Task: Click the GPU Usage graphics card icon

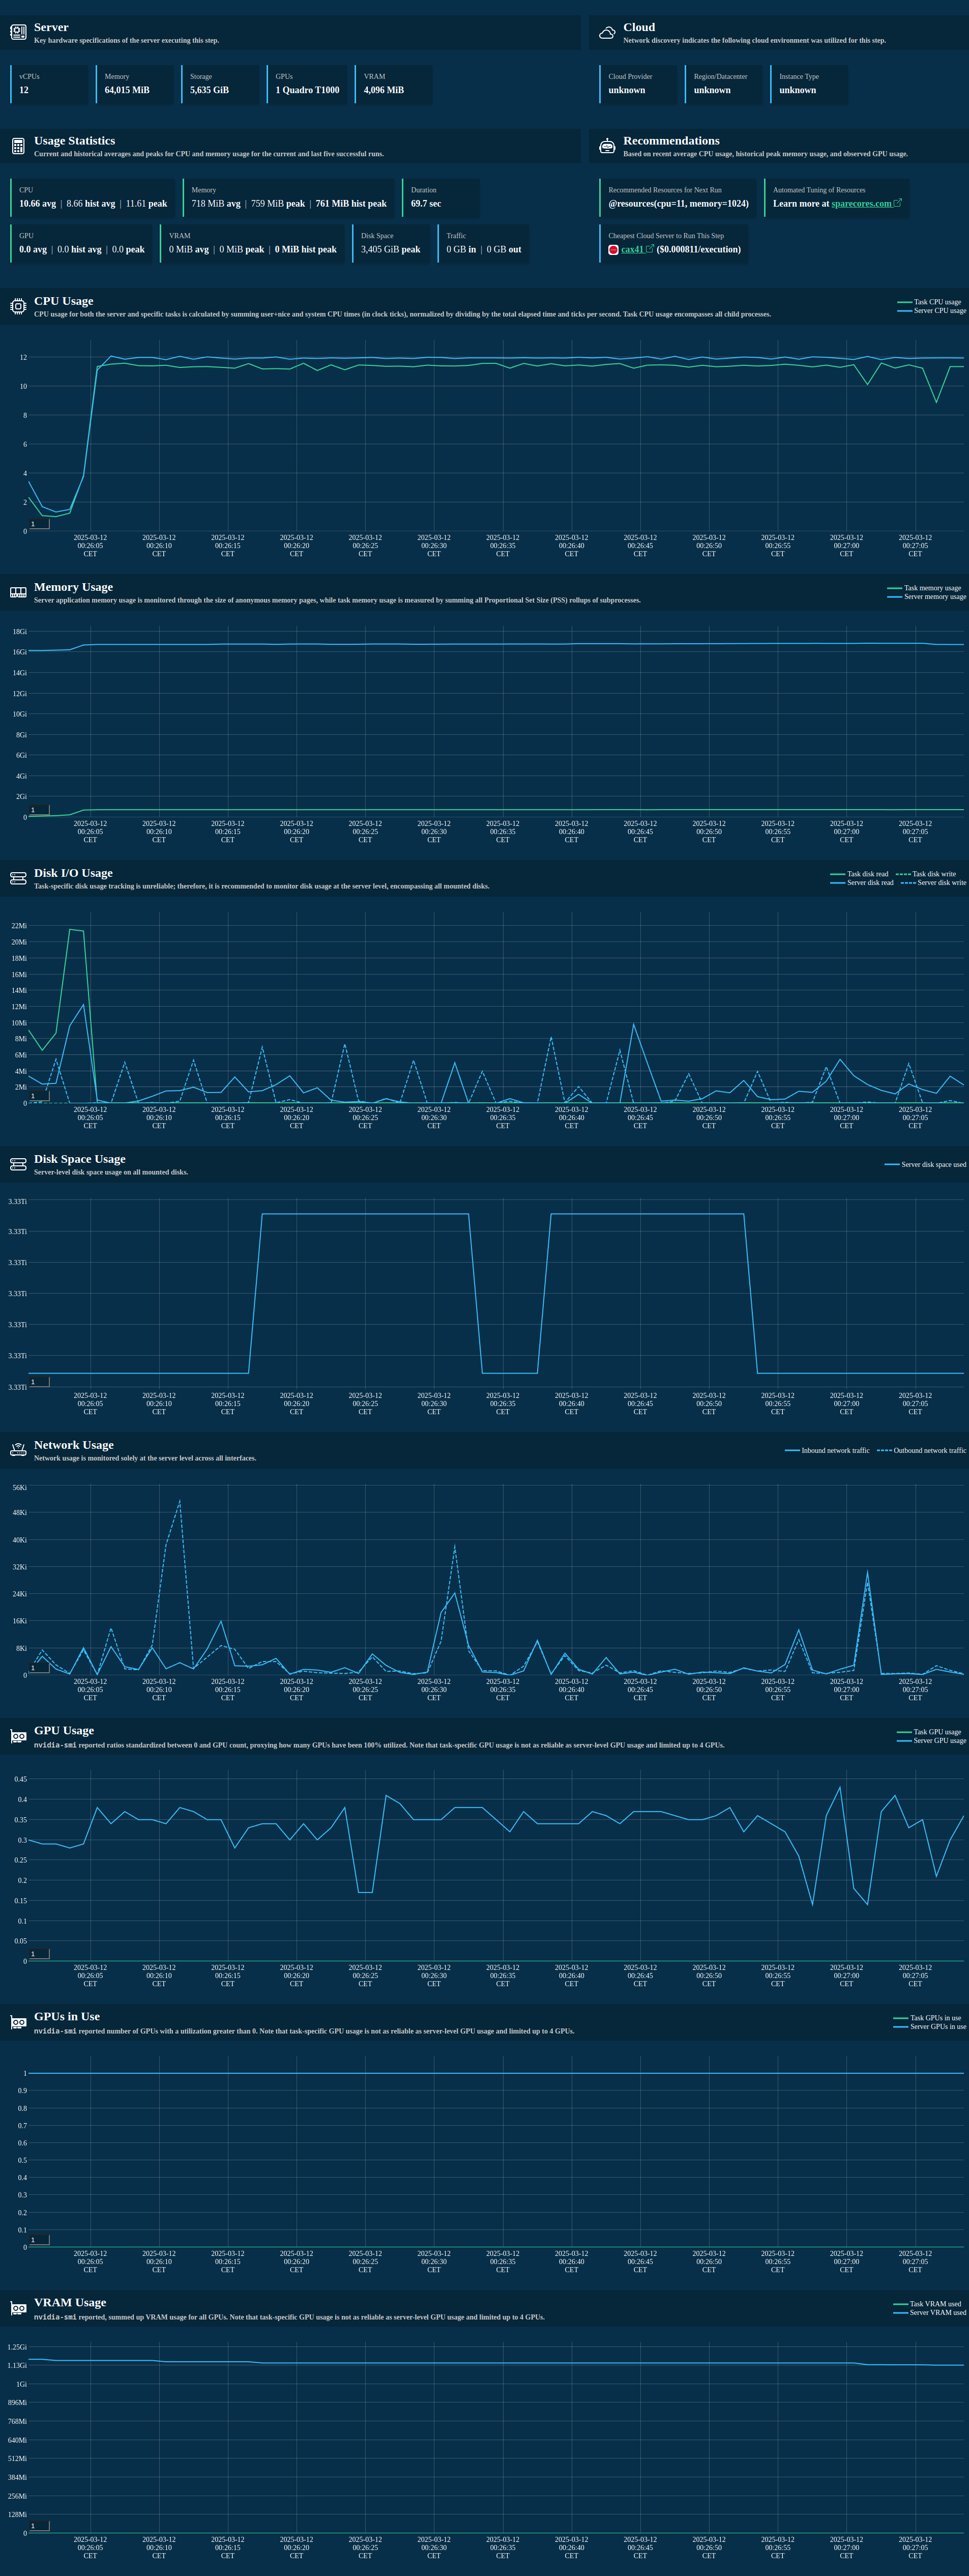Action: point(18,1736)
